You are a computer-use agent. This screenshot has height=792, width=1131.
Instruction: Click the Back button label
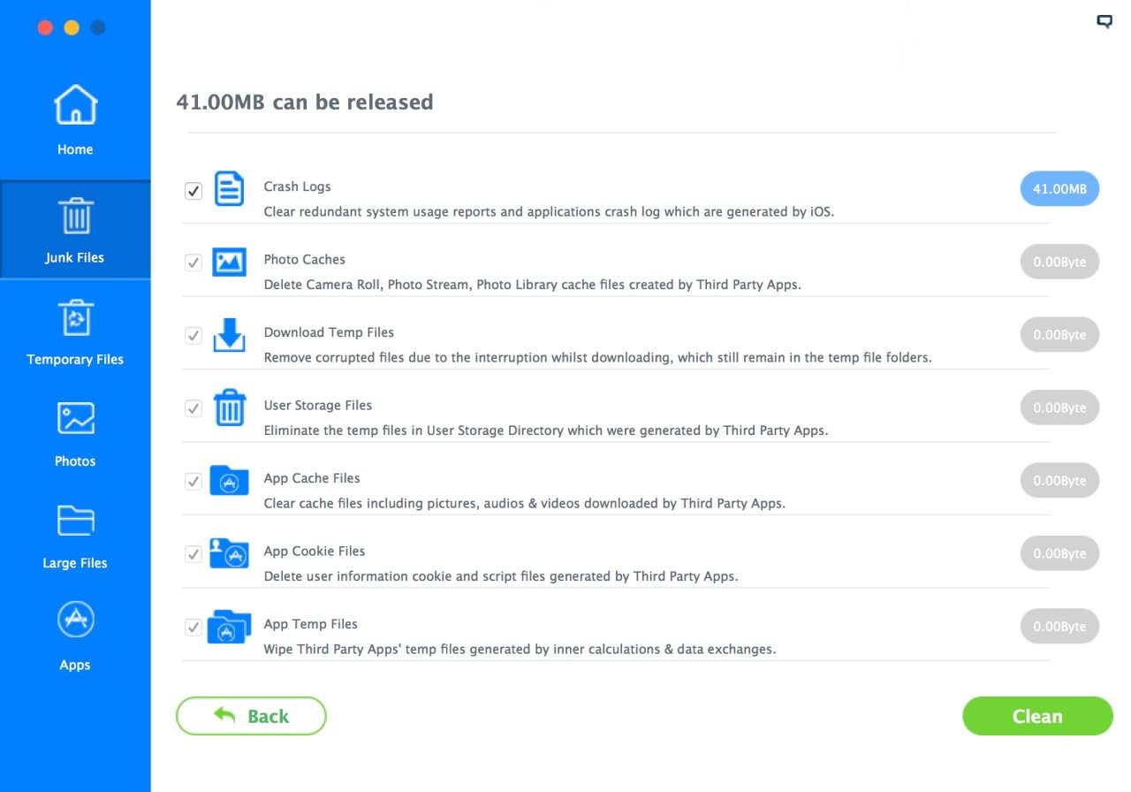[x=268, y=716]
